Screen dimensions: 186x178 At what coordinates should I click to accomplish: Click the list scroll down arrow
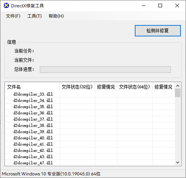point(178,163)
